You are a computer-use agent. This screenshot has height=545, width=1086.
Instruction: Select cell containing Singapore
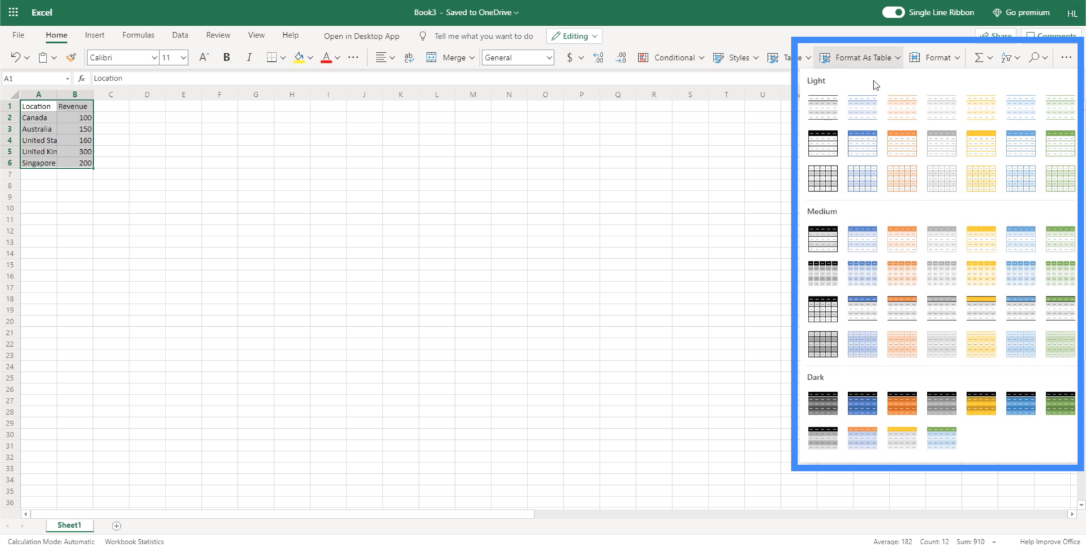click(x=38, y=163)
